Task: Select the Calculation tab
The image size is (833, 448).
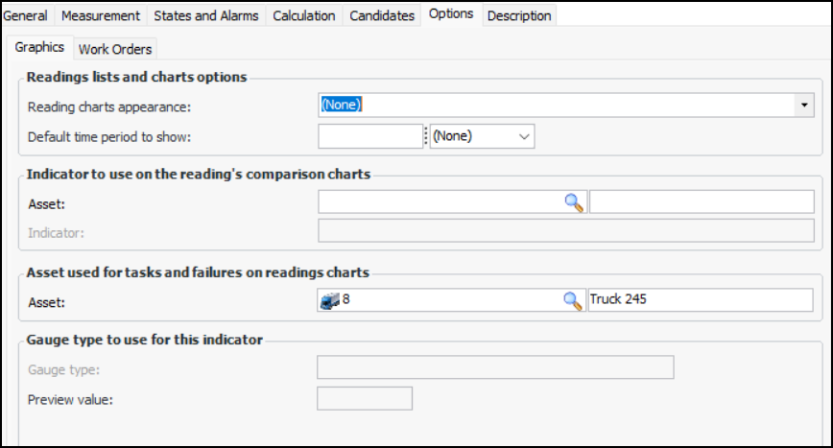Action: pyautogui.click(x=304, y=15)
